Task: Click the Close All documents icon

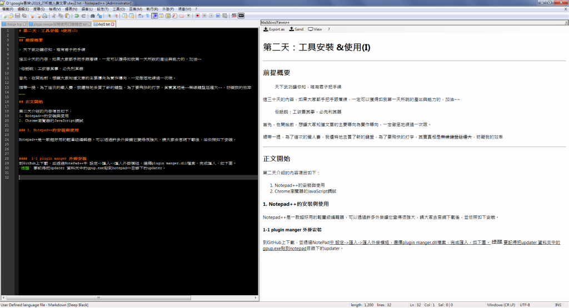Action: pyautogui.click(x=38, y=16)
